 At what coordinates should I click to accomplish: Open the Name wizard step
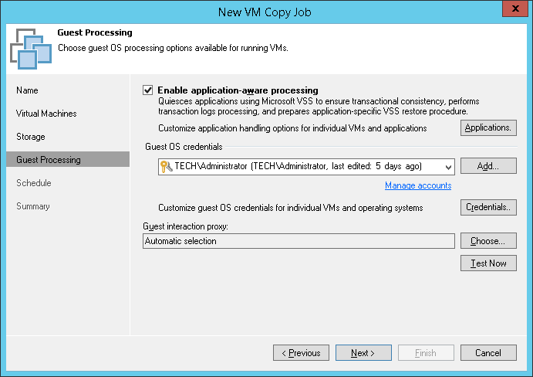27,90
